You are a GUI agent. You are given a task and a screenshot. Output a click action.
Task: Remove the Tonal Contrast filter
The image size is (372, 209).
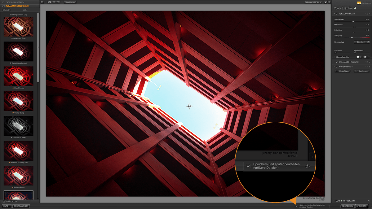tap(370, 14)
